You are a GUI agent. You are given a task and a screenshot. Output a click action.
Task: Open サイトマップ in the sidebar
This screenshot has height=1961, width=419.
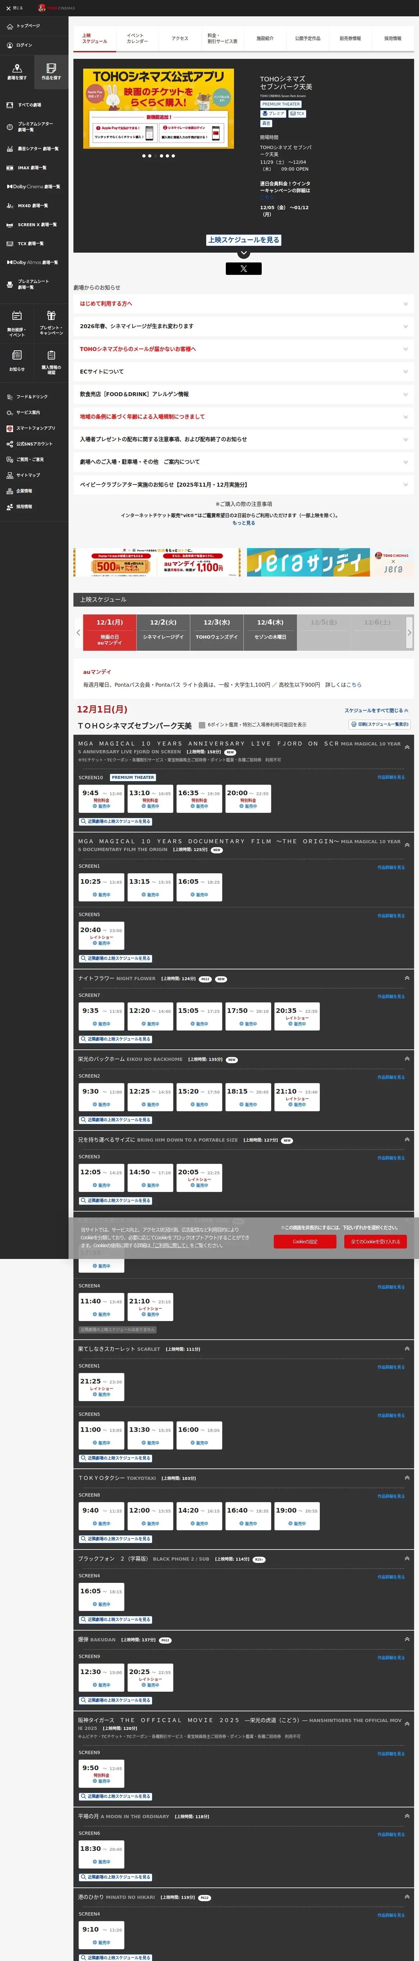[x=34, y=475]
